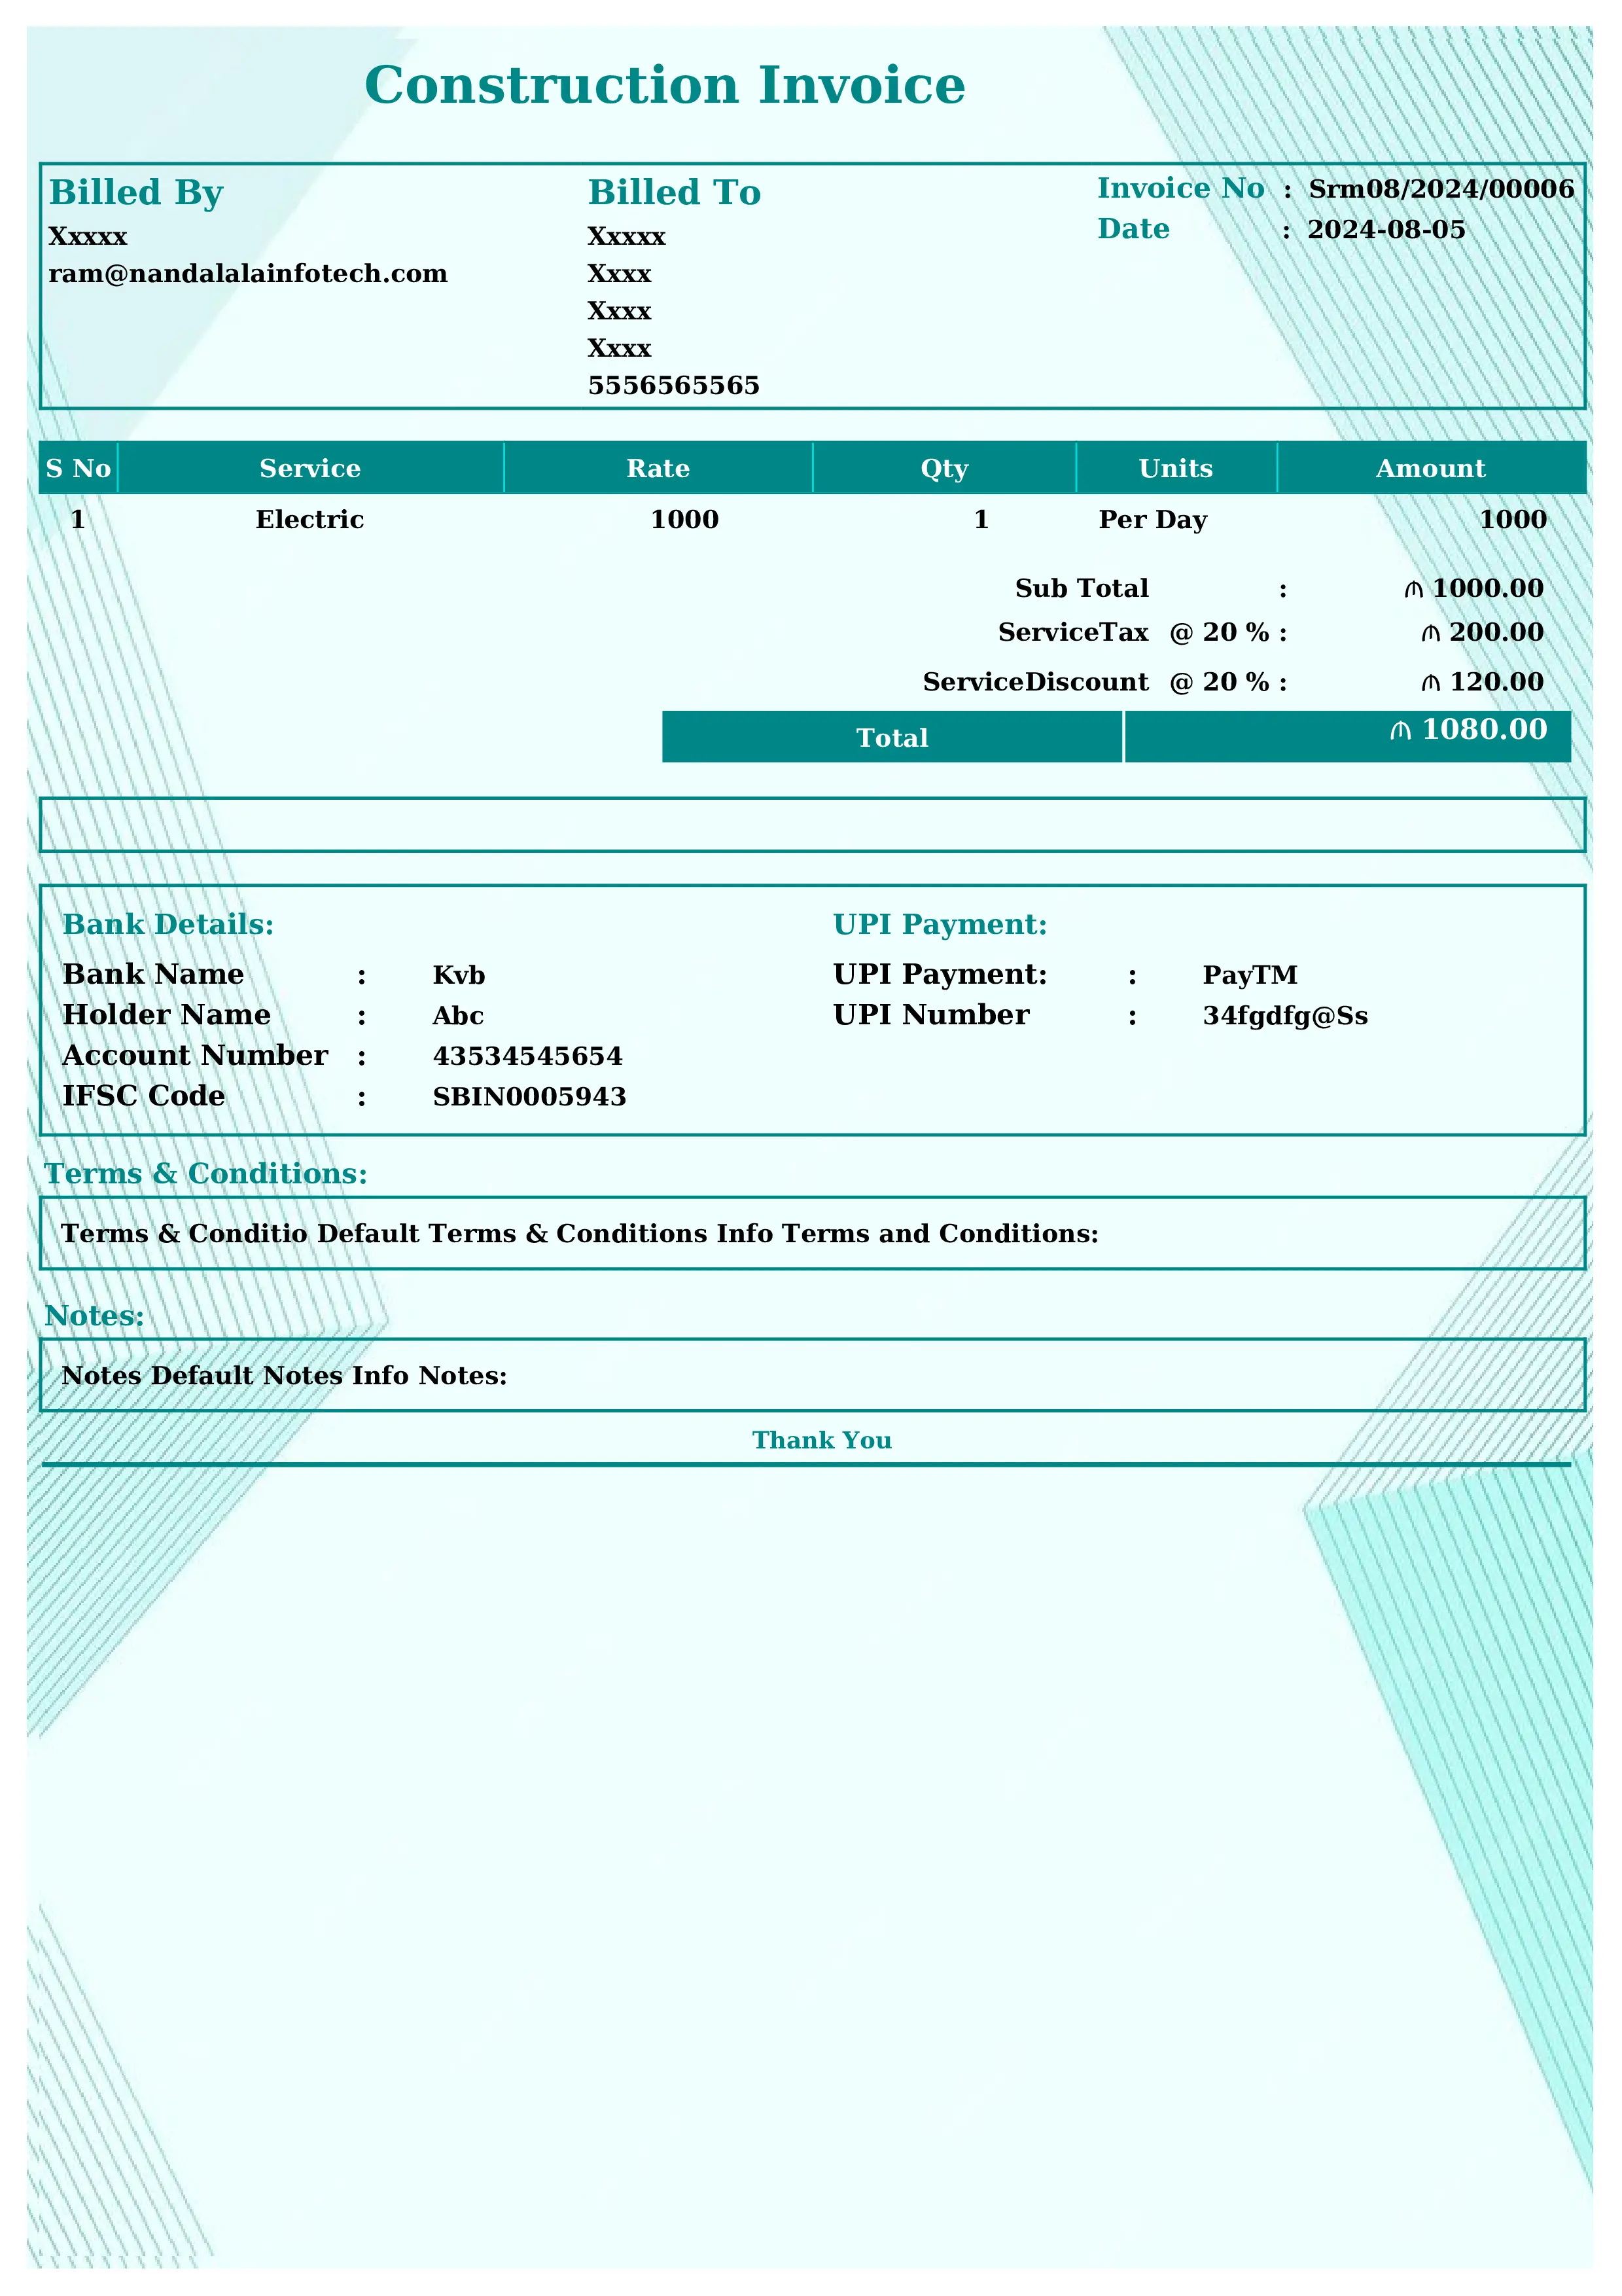Image resolution: width=1622 pixels, height=2296 pixels.
Task: Click the Account Number label
Action: click(x=195, y=1056)
